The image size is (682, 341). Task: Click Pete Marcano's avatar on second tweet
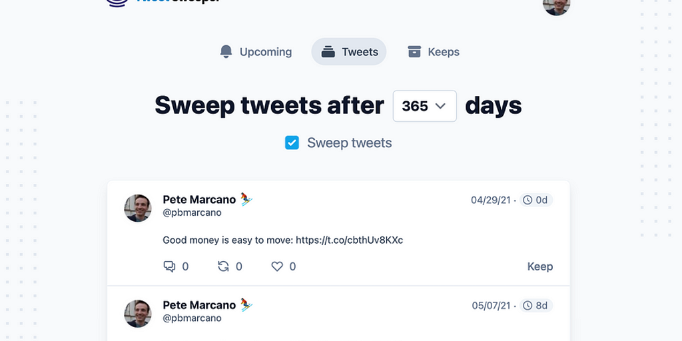pyautogui.click(x=138, y=313)
